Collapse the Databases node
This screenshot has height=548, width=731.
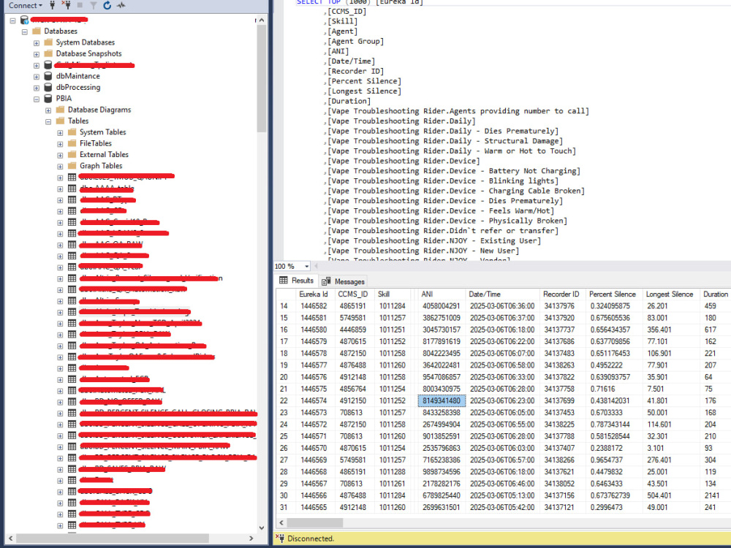pos(25,31)
